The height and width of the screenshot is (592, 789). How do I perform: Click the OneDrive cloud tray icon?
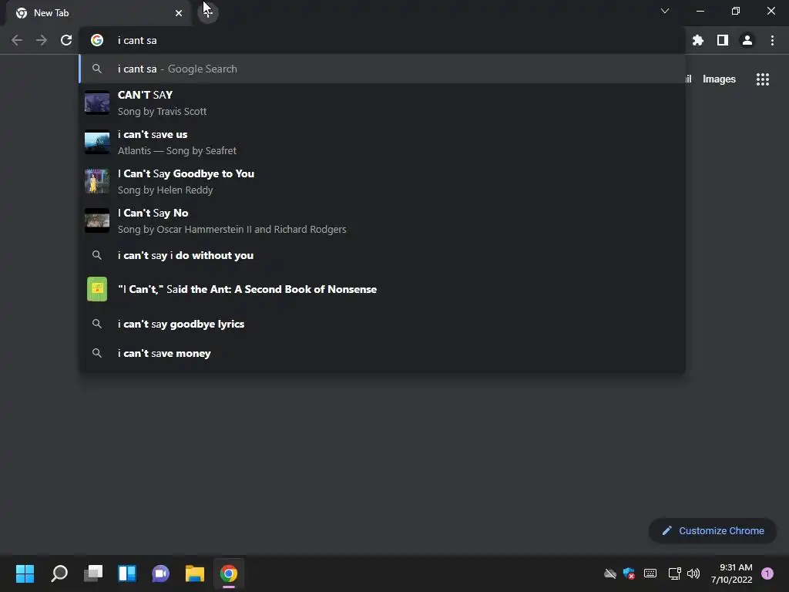(610, 573)
